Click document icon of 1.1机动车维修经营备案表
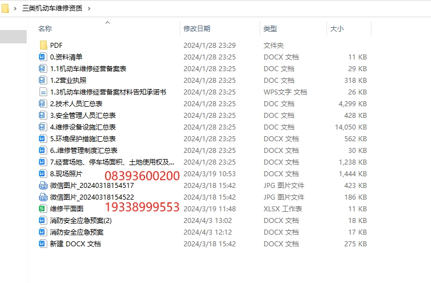The height and width of the screenshot is (283, 431). coord(42,69)
